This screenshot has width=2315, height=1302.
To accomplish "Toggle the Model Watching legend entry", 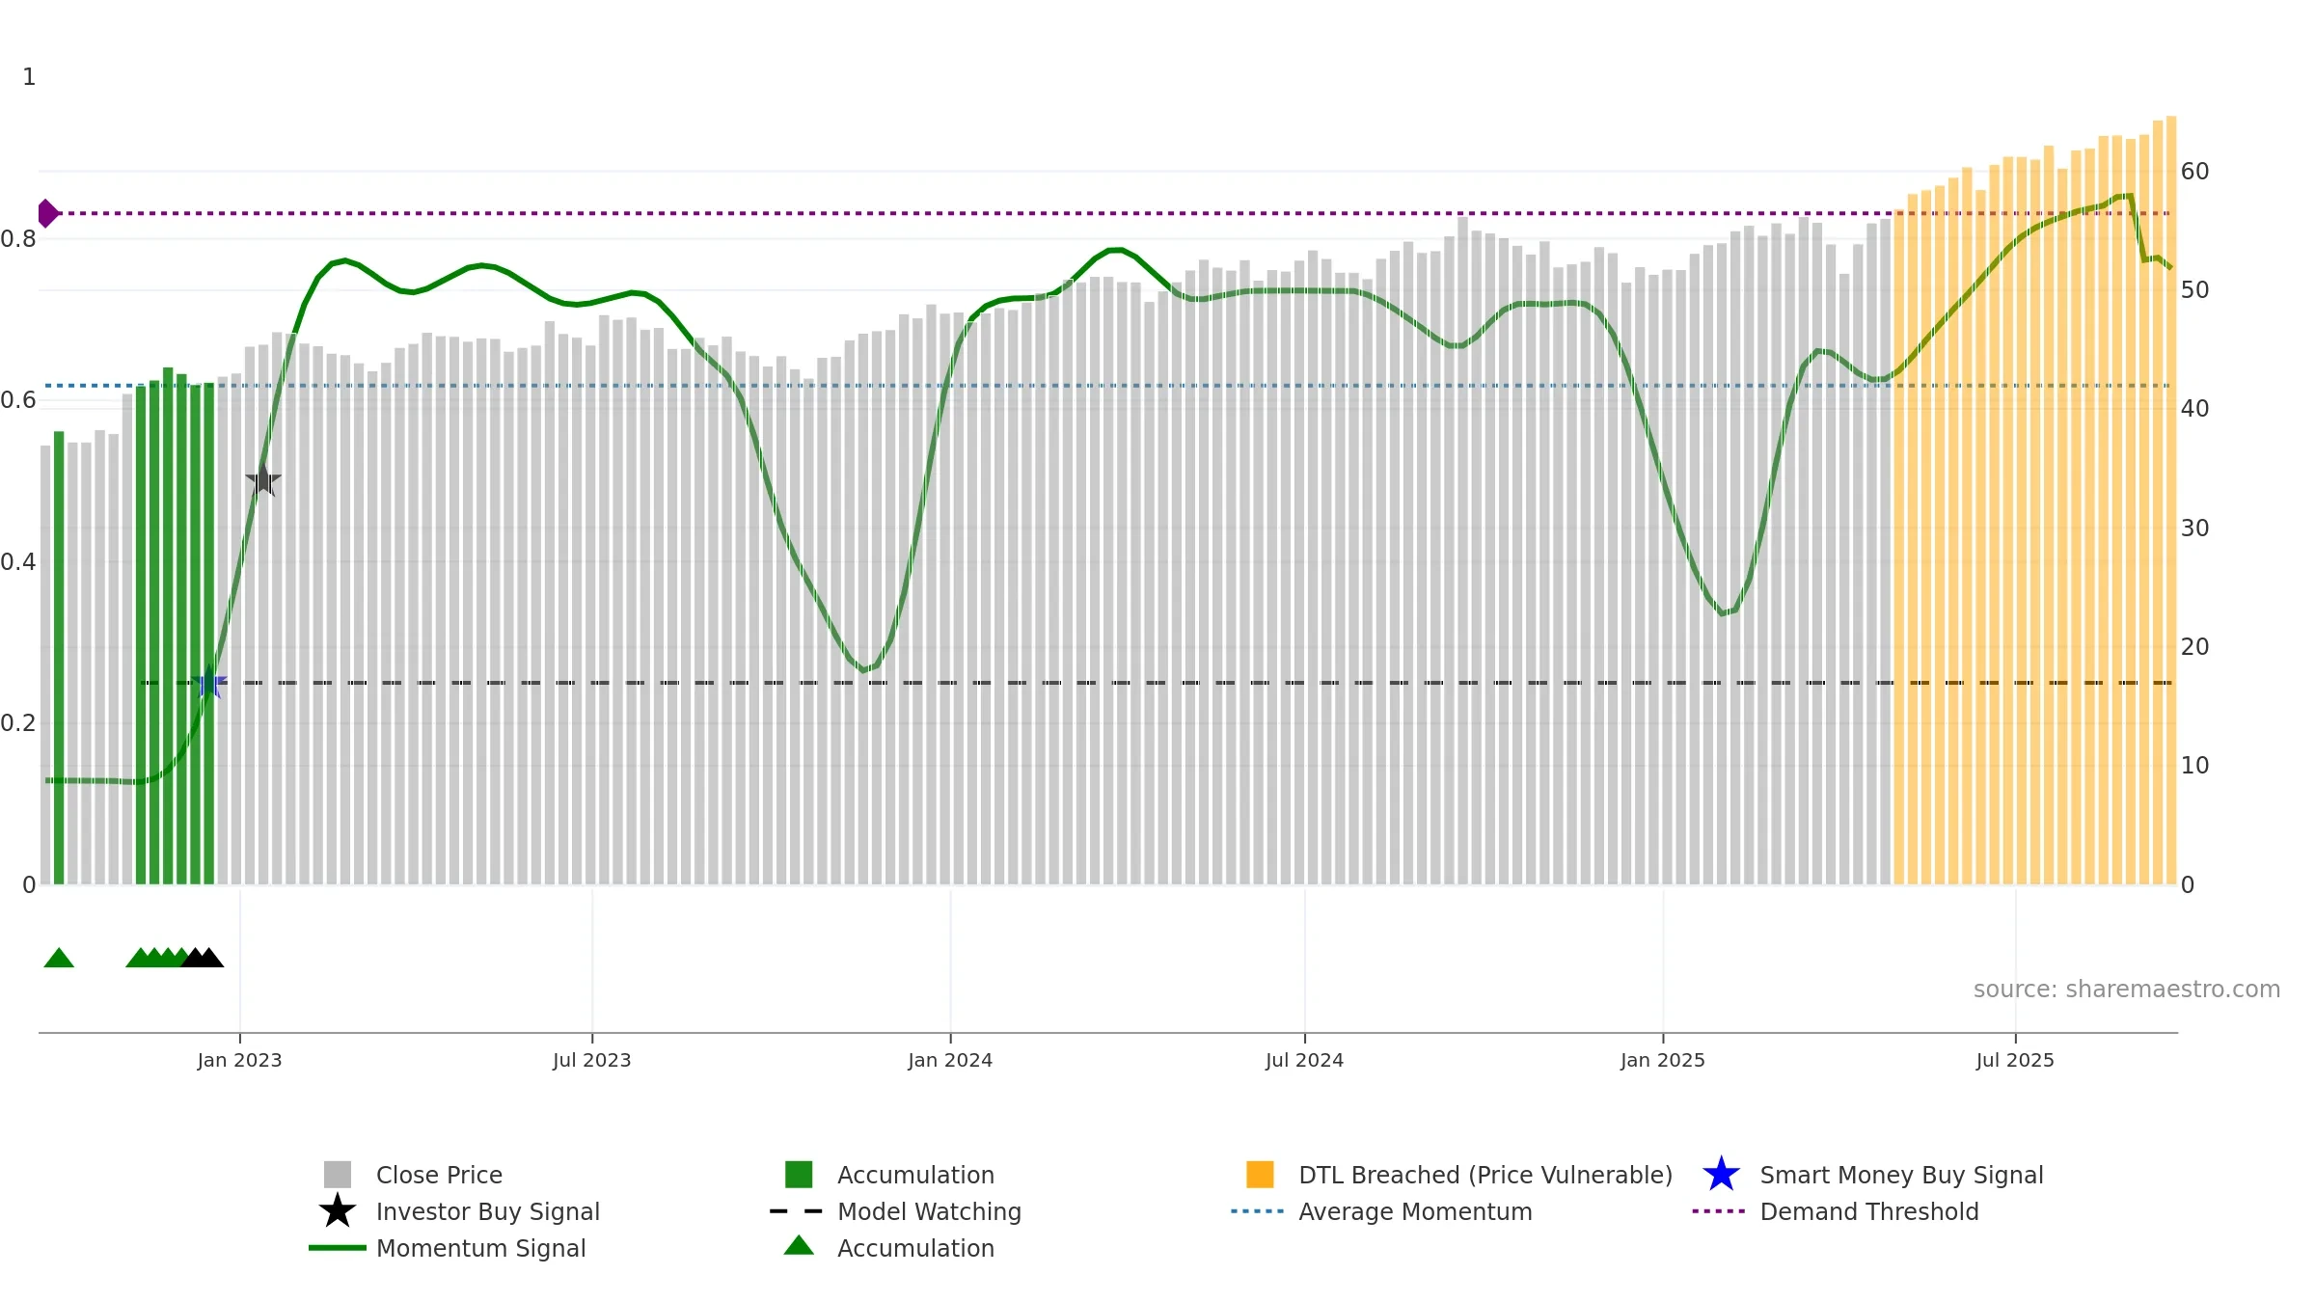I will point(895,1211).
